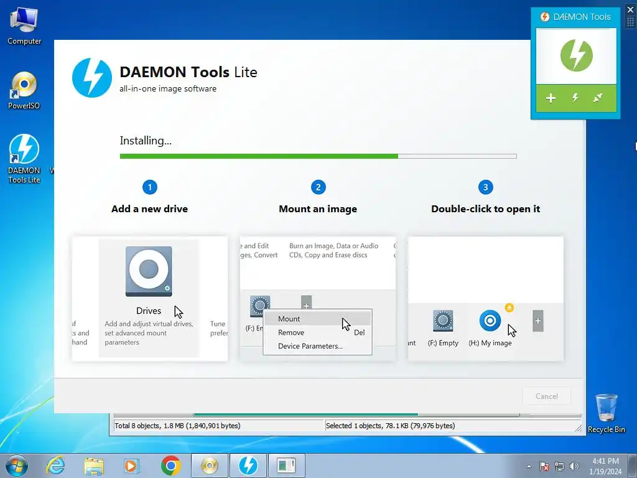
Task: Click the collapse arrows icon in gadget
Action: coord(598,98)
